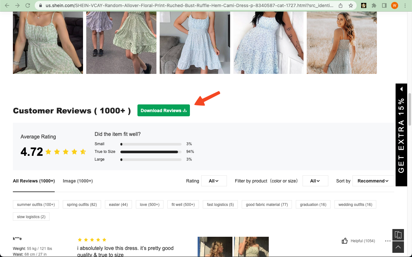Screen dimensions: 412x257
Task: Click the Helpful thumbs-up icon
Action: tap(345, 241)
